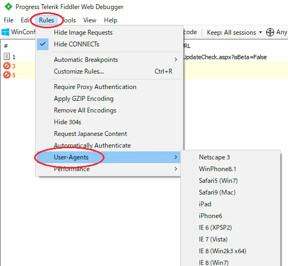Open the File menu
The height and width of the screenshot is (266, 288).
[x=9, y=20]
